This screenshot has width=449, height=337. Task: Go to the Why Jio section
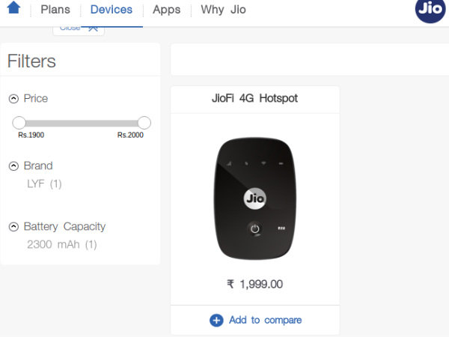pyautogui.click(x=223, y=10)
